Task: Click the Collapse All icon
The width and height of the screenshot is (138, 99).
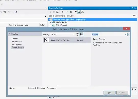Action: 71,12
